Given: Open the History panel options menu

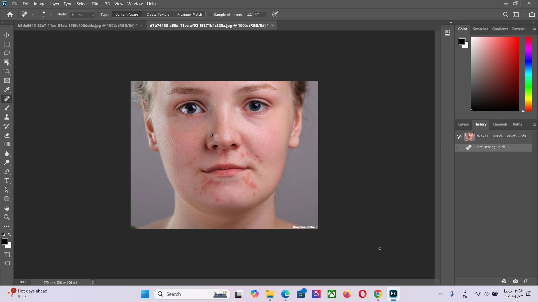Looking at the screenshot, I should [534, 124].
